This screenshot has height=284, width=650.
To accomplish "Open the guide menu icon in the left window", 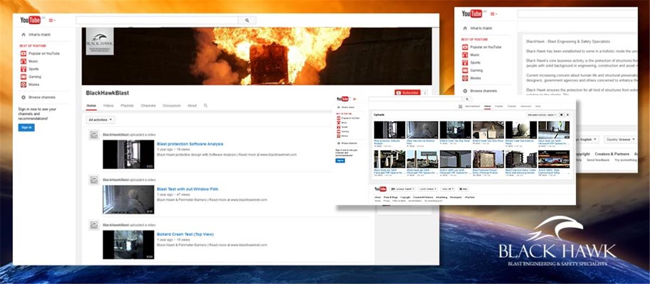I will [52, 21].
